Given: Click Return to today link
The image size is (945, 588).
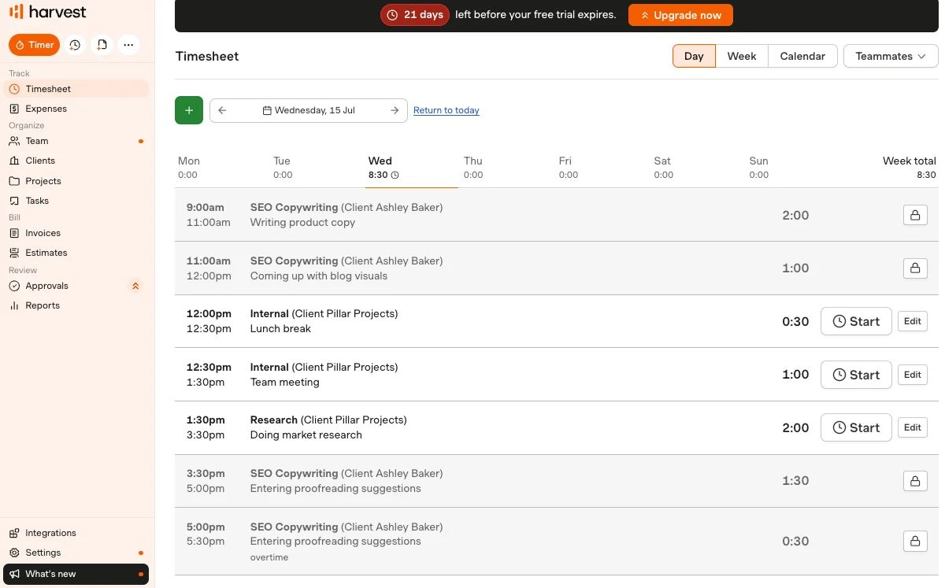Looking at the screenshot, I should point(447,110).
